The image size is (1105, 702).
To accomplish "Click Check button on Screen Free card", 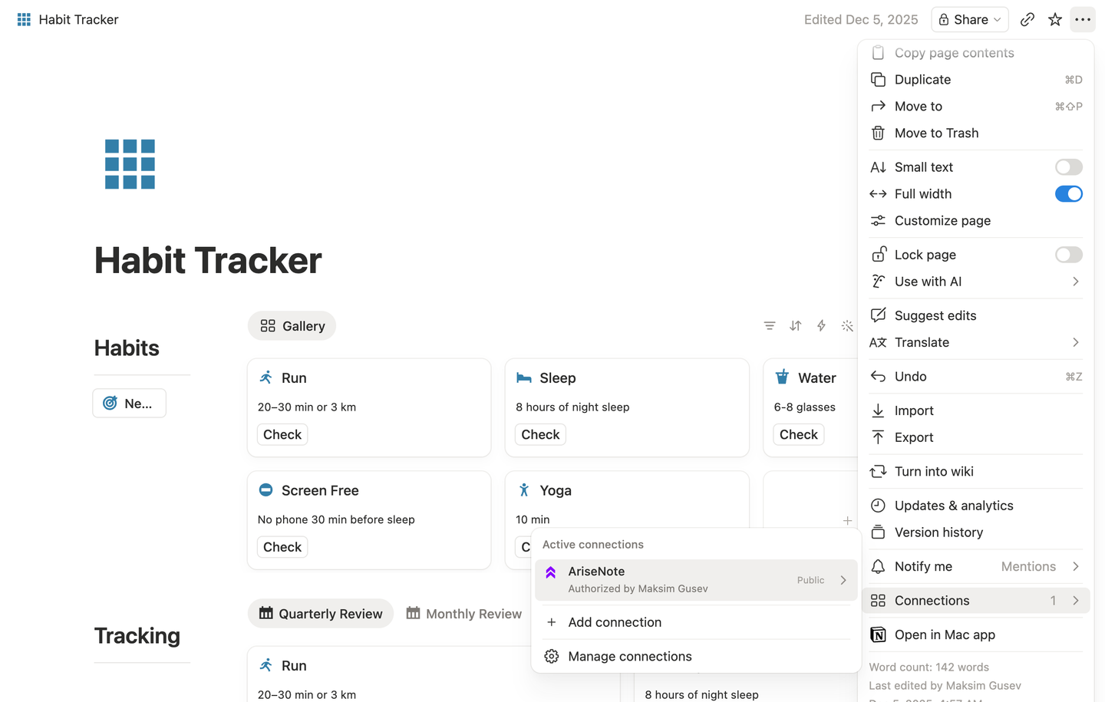I will (282, 547).
